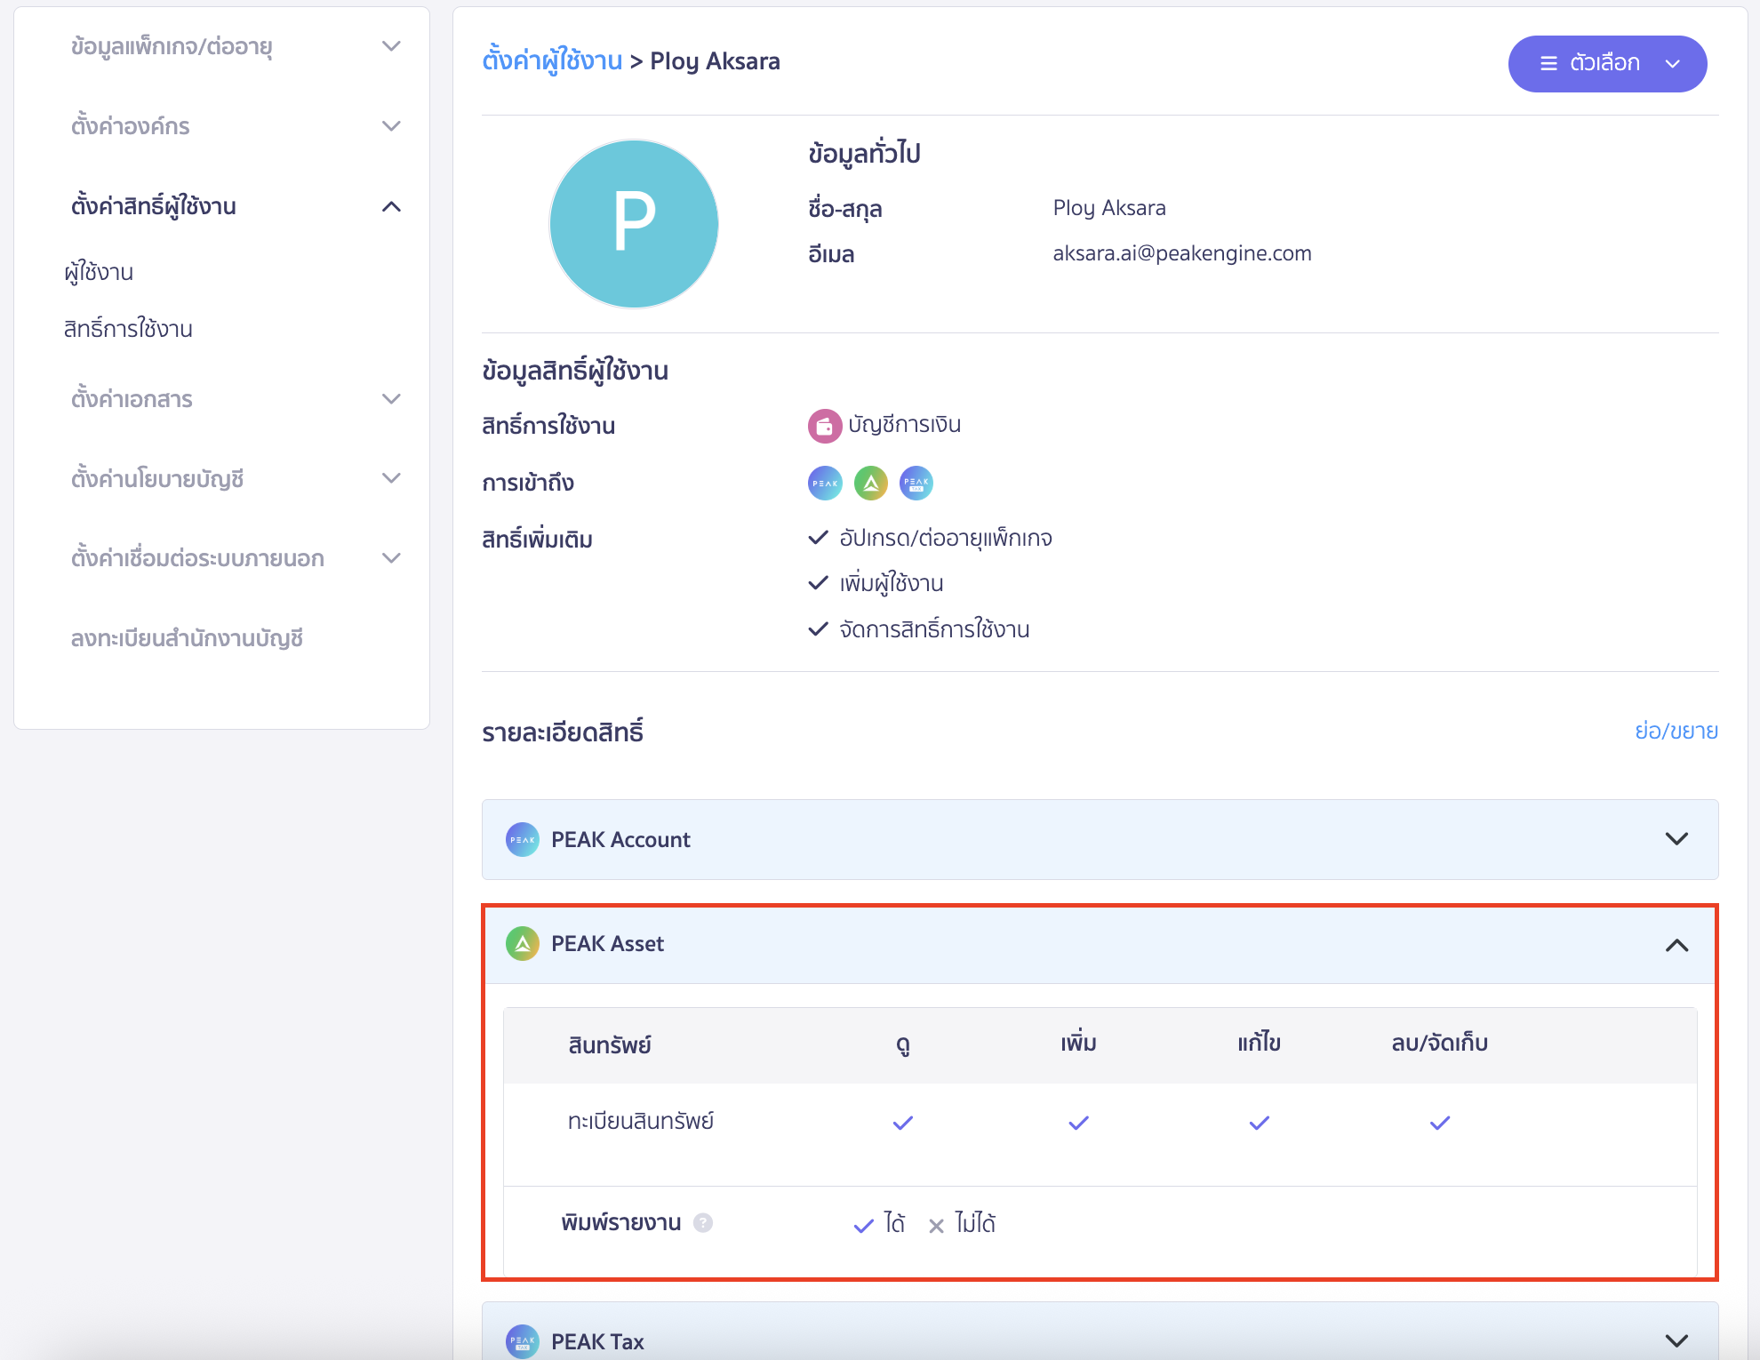Click the teal P profile avatar

pos(634,223)
